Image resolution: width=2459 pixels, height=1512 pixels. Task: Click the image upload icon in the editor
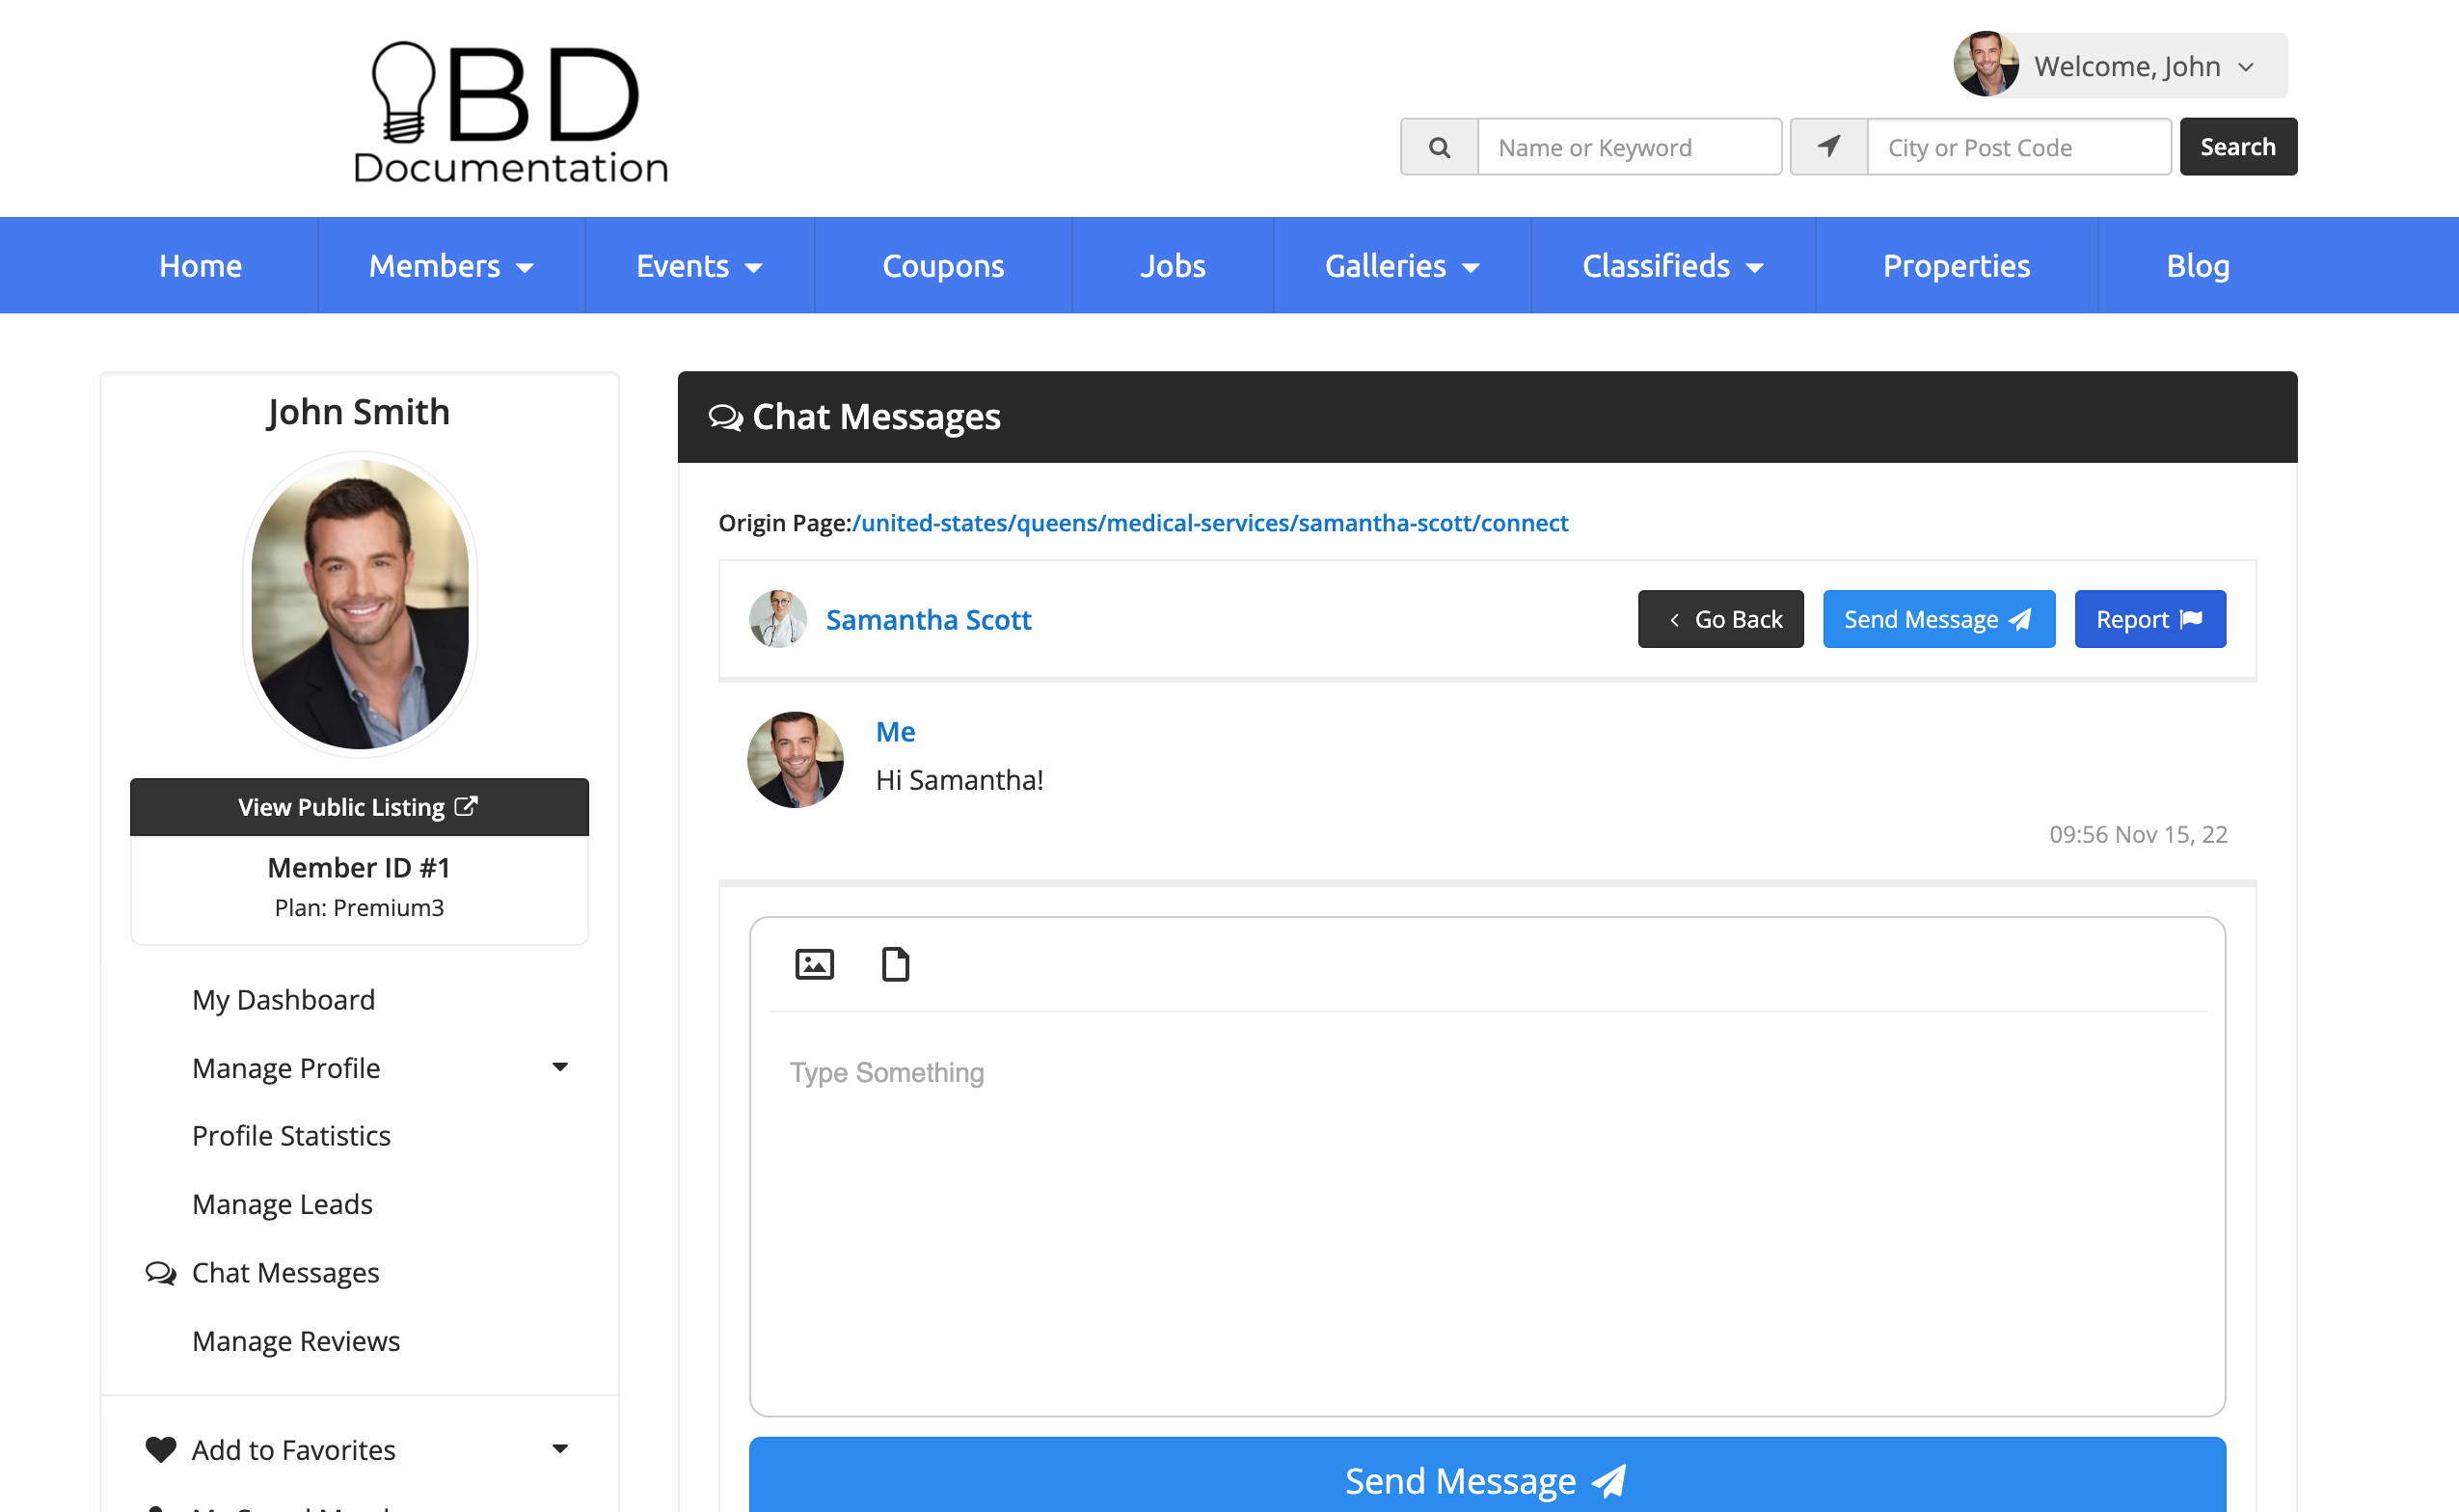814,964
